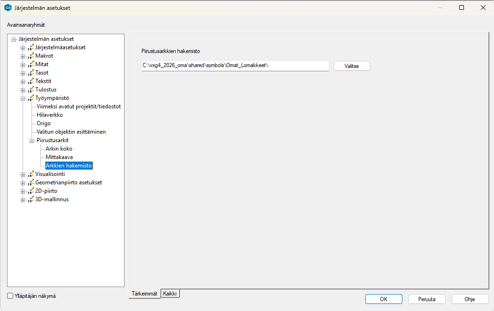This screenshot has height=311, width=494.
Task: Click the 3D-mallinnus category icon
Action: [x=31, y=200]
